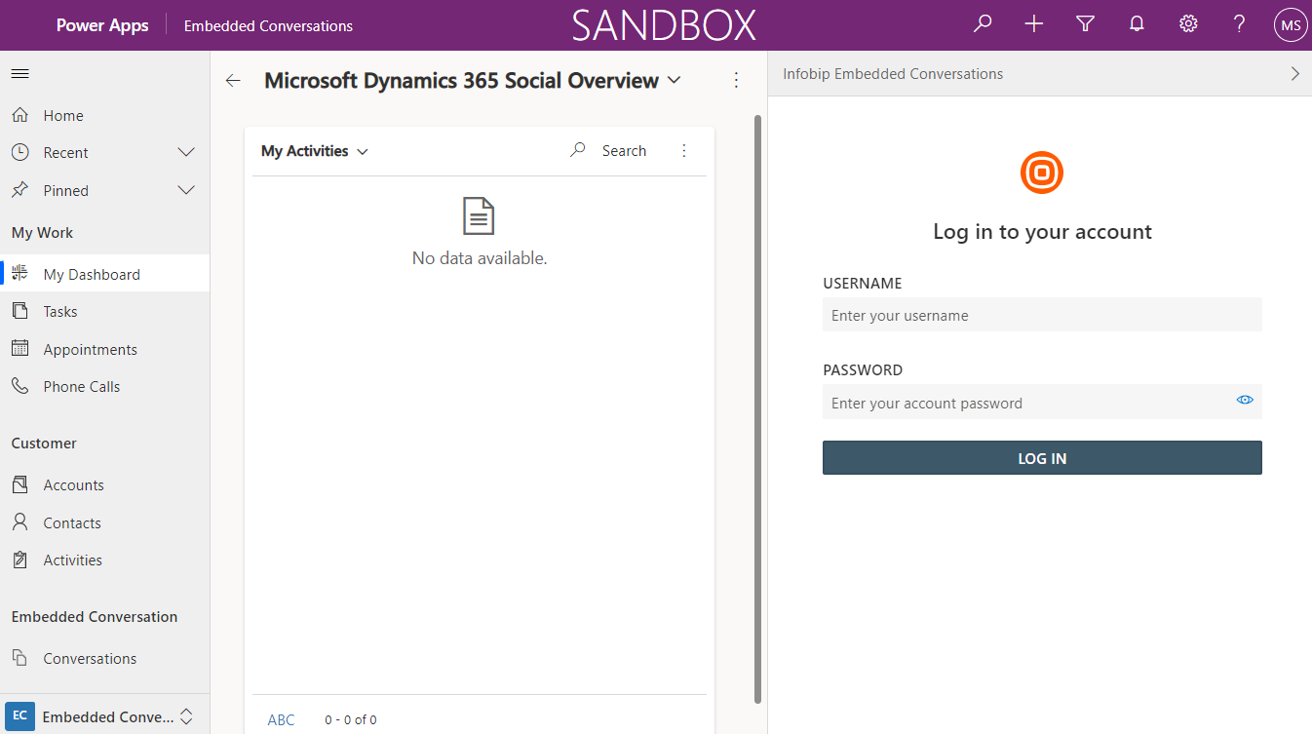The height and width of the screenshot is (734, 1312).
Task: Click the Contacts person icon
Action: (x=19, y=522)
